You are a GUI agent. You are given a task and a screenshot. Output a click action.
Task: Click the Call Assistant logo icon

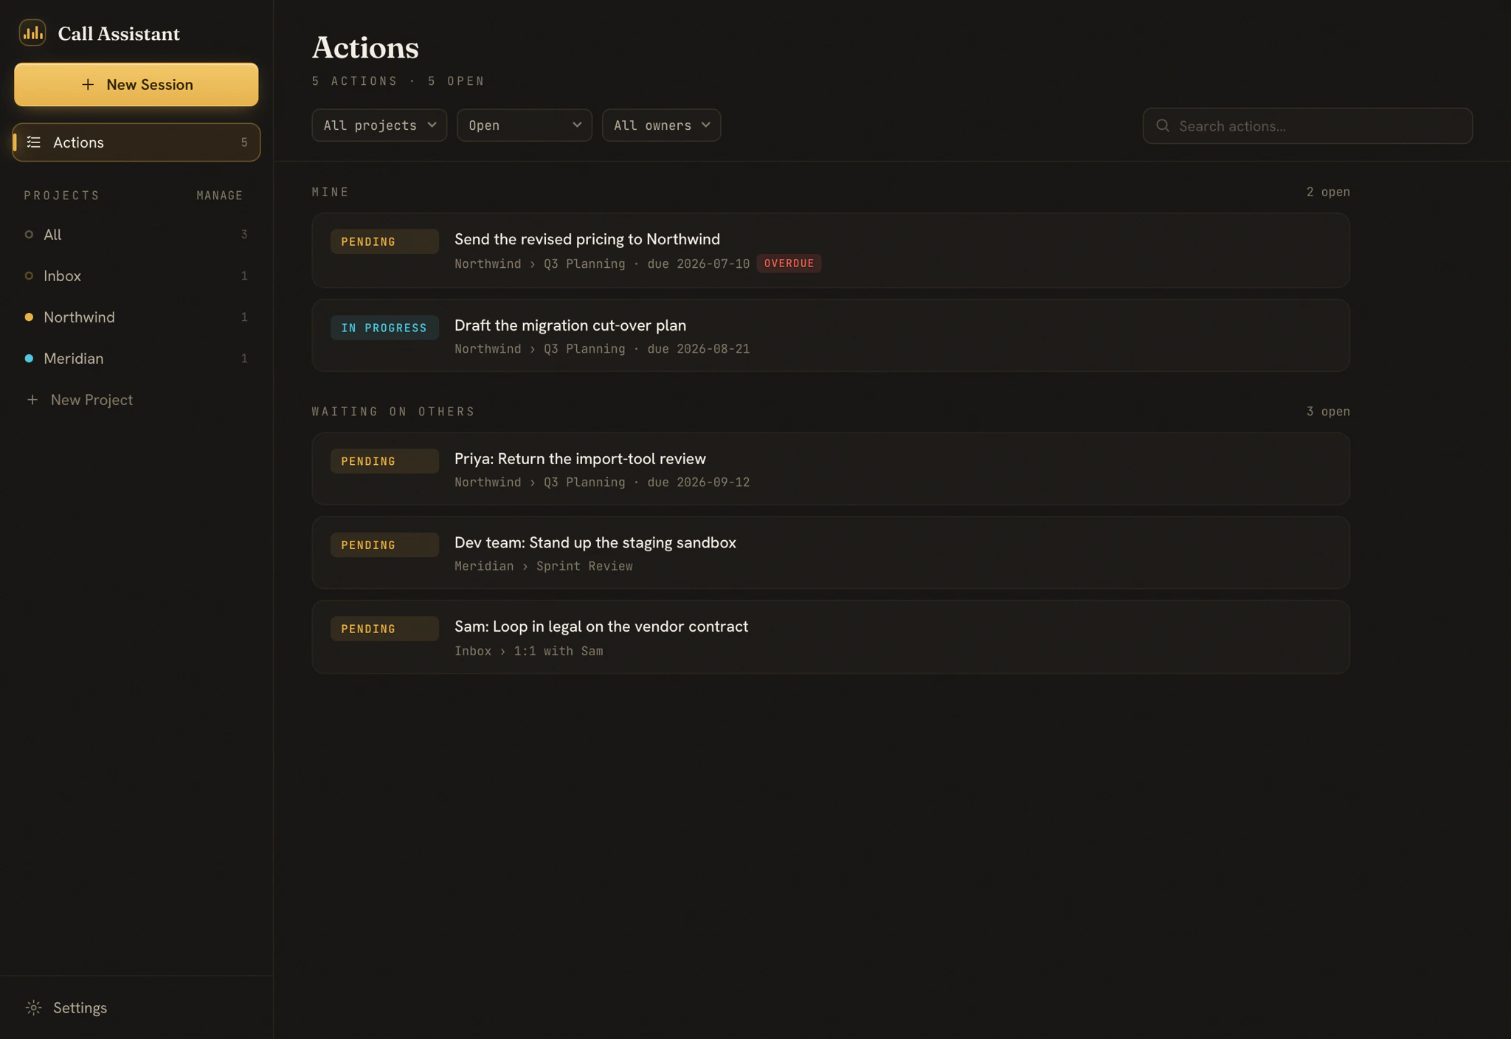pos(32,33)
